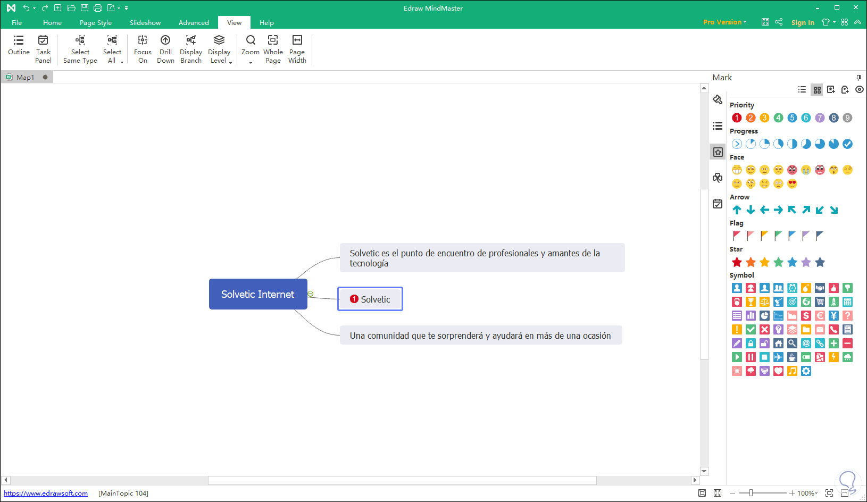The height and width of the screenshot is (502, 867).
Task: Select the 'Una comunidad que te sorprenderá' topic
Action: [x=481, y=335]
